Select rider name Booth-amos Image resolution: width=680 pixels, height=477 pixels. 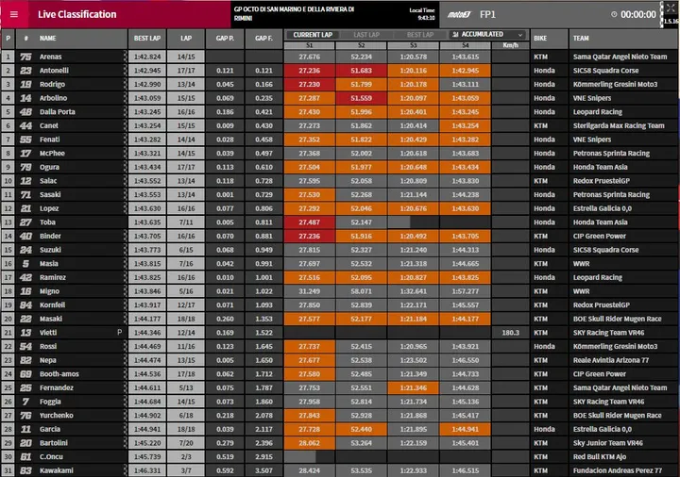pos(59,374)
